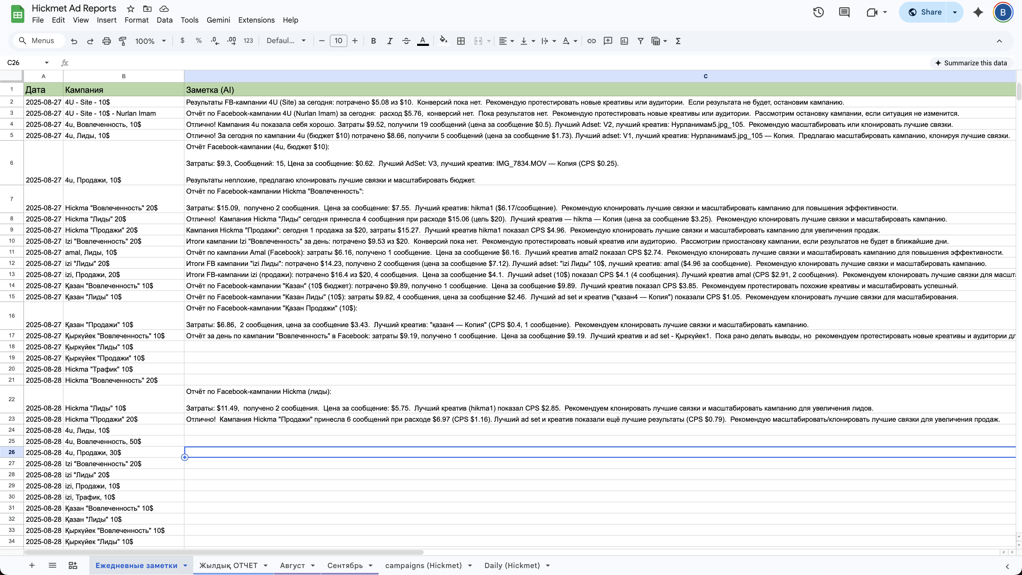Insert link icon in toolbar
1022x575 pixels.
click(x=591, y=41)
